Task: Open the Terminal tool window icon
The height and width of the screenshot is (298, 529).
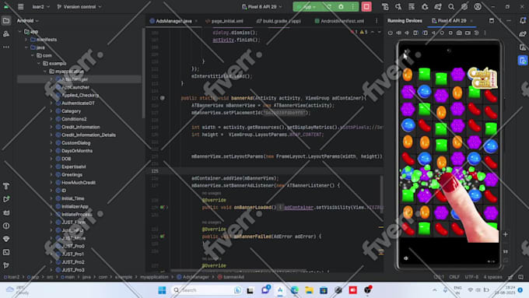Action: pos(6,252)
